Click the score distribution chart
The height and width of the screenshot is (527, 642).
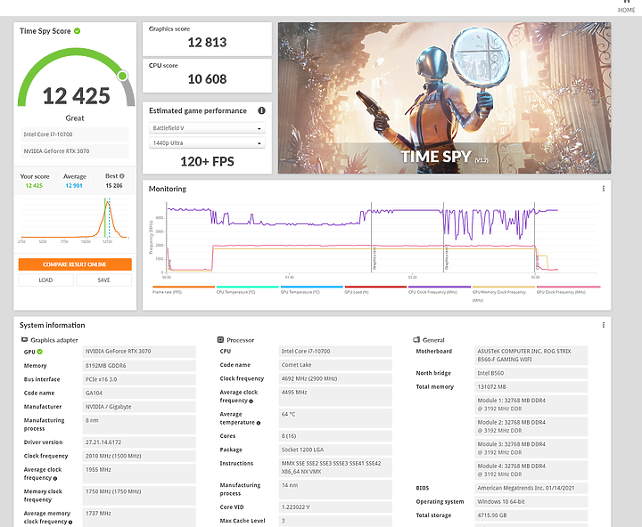point(75,220)
